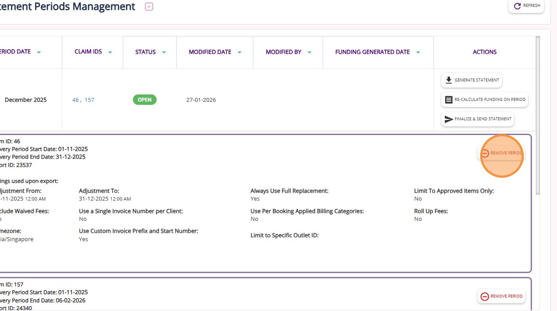Click the "Limit to Specific Outlet ID:" label

point(284,236)
